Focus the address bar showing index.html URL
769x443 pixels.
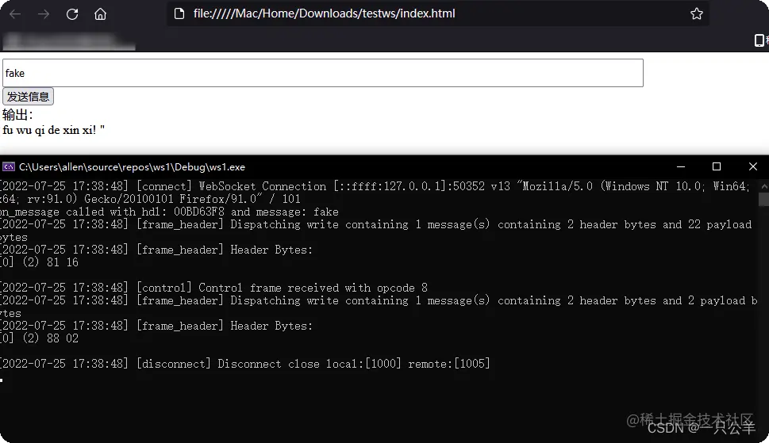click(437, 13)
